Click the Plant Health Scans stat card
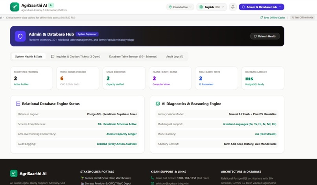Image resolution: width=317 pixels, height=185 pixels. [170, 78]
